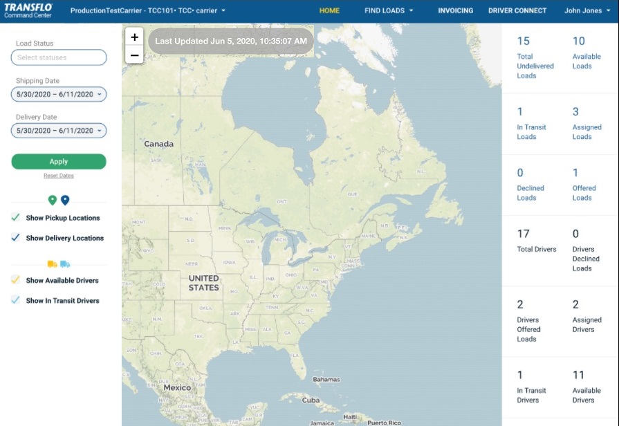Uncheck Show In Transit Drivers
This screenshot has height=426, width=619.
click(x=16, y=301)
